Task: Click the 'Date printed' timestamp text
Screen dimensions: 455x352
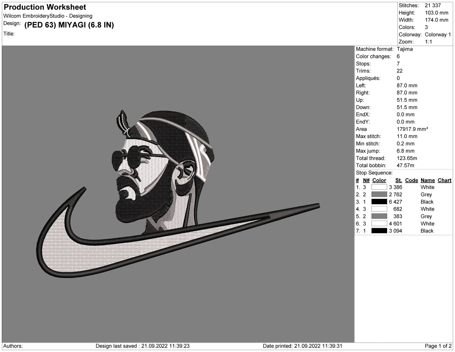Action: 303,346
